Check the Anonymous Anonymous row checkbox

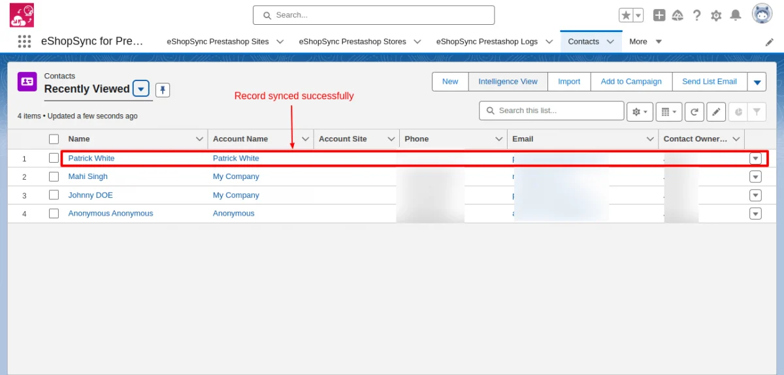coord(54,213)
